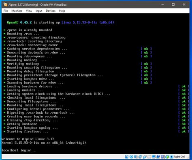192x160 pixels.
Task: Click the 'Setting hostname' line
Action: [x=26, y=124]
